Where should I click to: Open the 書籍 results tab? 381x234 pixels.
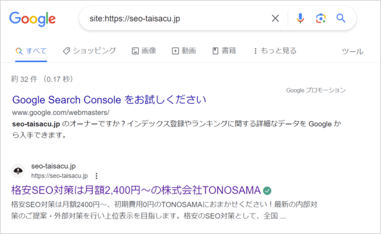click(x=224, y=51)
